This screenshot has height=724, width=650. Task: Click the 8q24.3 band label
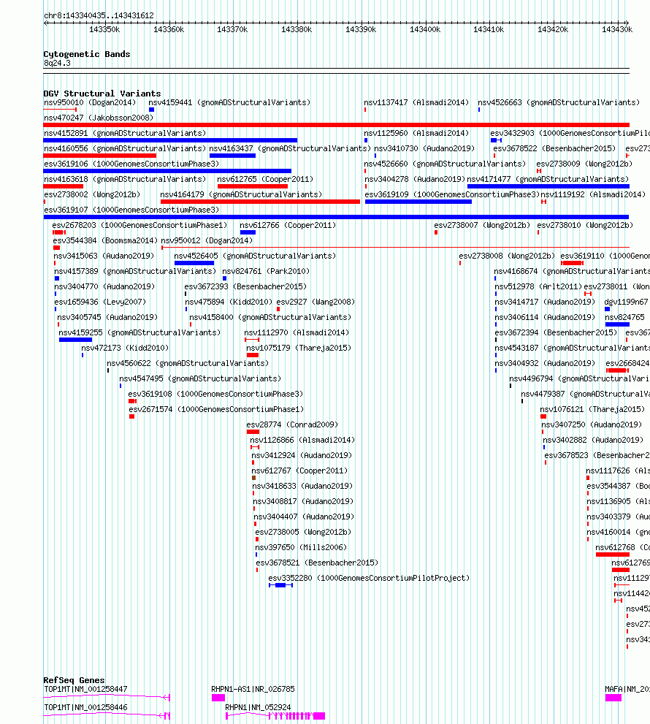tap(57, 64)
